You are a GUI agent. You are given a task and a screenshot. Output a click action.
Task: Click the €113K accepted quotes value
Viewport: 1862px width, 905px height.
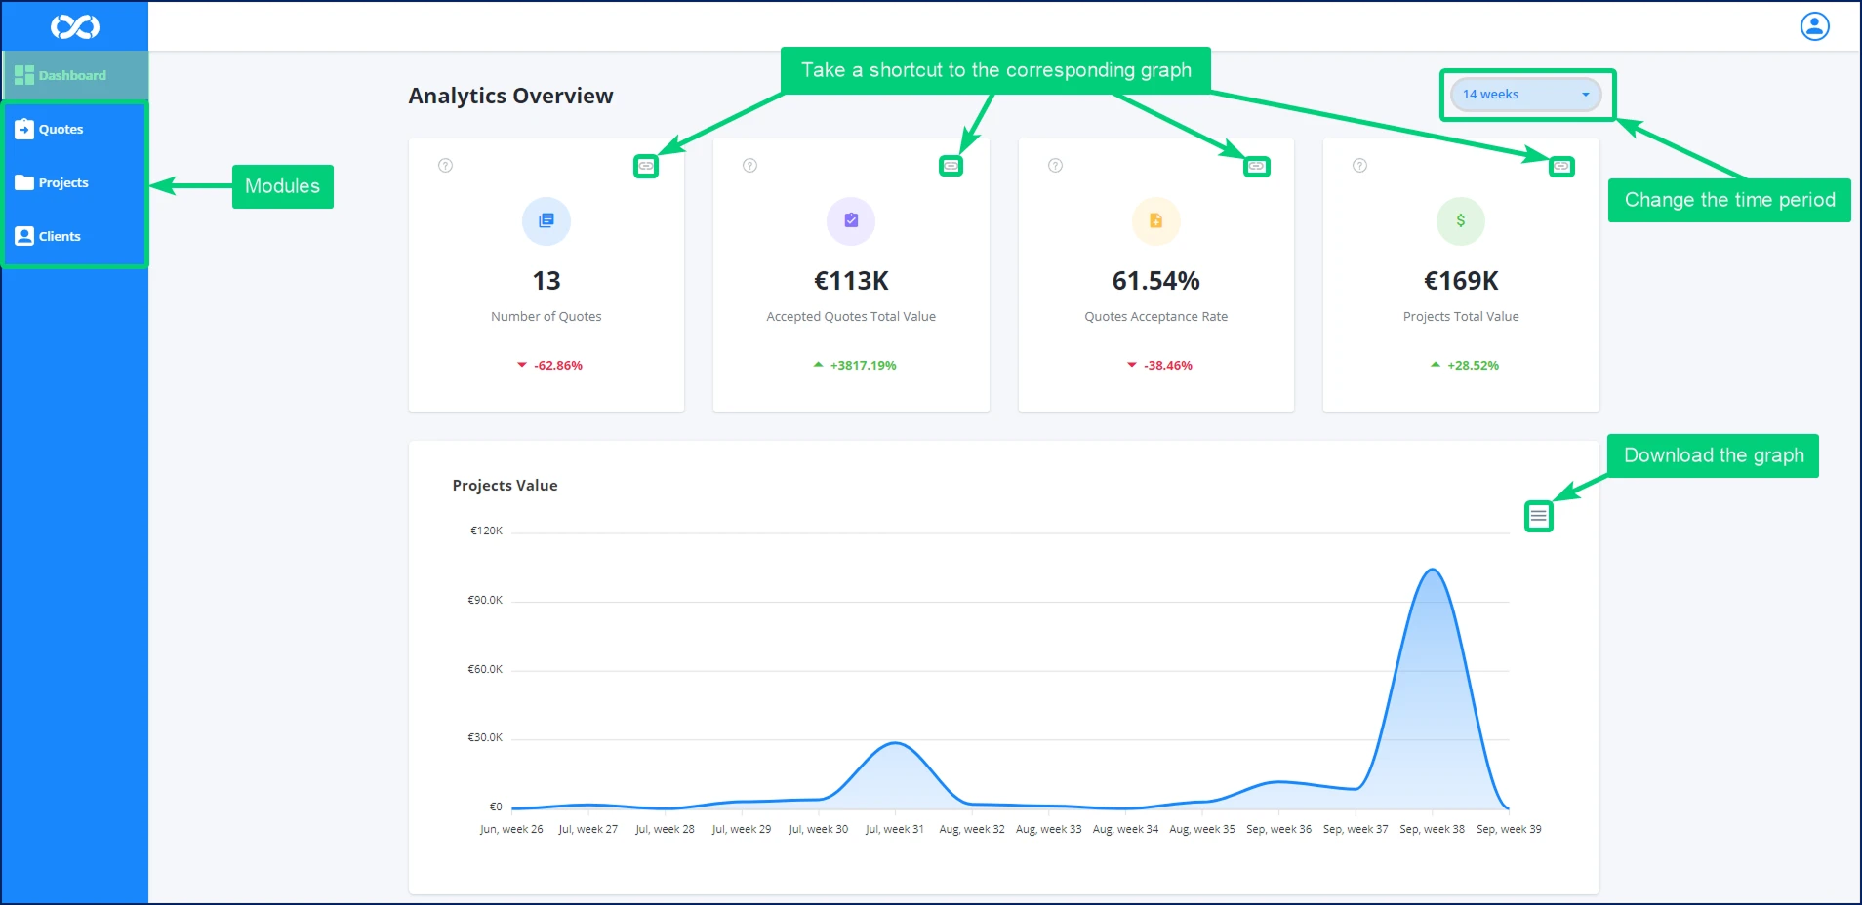pyautogui.click(x=851, y=282)
